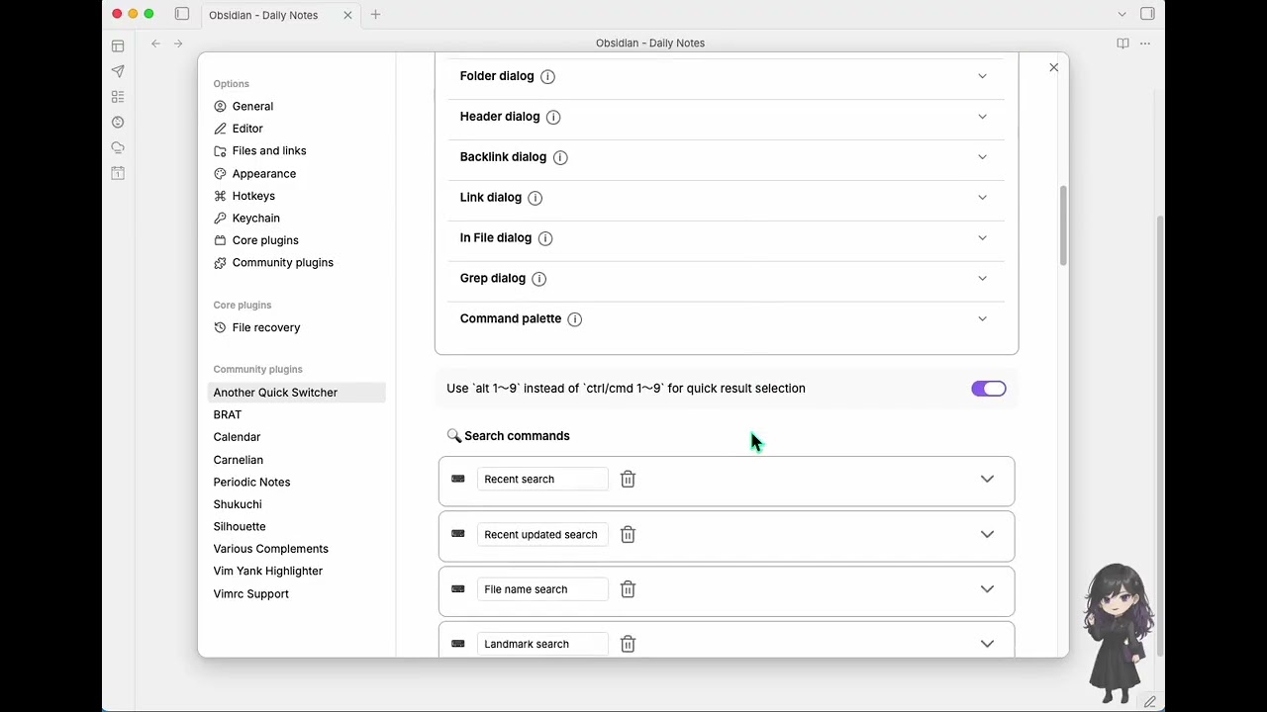
Task: Toggle the right sidebar panel icon
Action: (x=1147, y=14)
